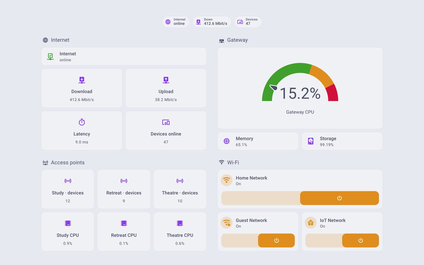The image size is (424, 265).
Task: Click the Guest Network label
Action: pos(251,220)
